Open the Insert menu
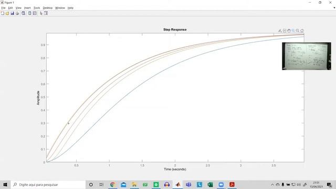Screen dimensions: 336x189 27,8
